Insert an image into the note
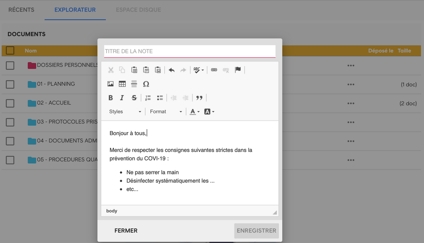 [x=111, y=84]
